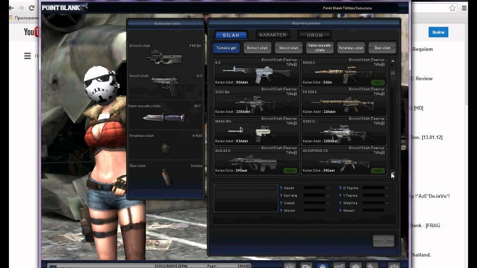Filter by Fırlatılan silah
The image size is (477, 268).
tap(351, 48)
